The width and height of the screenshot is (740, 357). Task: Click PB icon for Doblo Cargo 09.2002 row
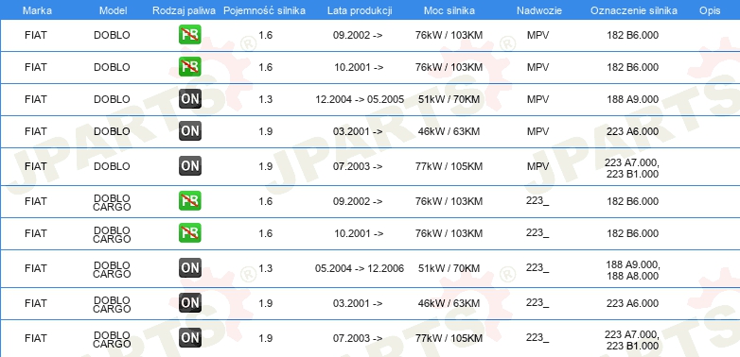(x=189, y=201)
